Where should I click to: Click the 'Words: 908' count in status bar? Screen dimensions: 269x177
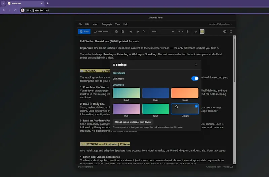228,167
